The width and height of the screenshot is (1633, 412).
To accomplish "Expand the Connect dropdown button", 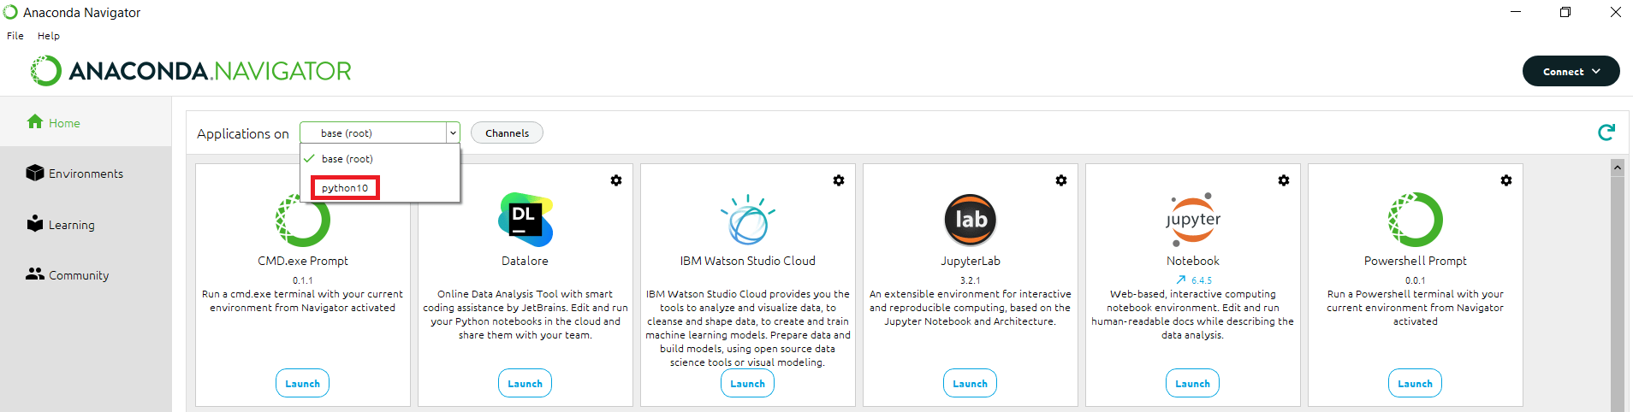I will (x=1571, y=72).
